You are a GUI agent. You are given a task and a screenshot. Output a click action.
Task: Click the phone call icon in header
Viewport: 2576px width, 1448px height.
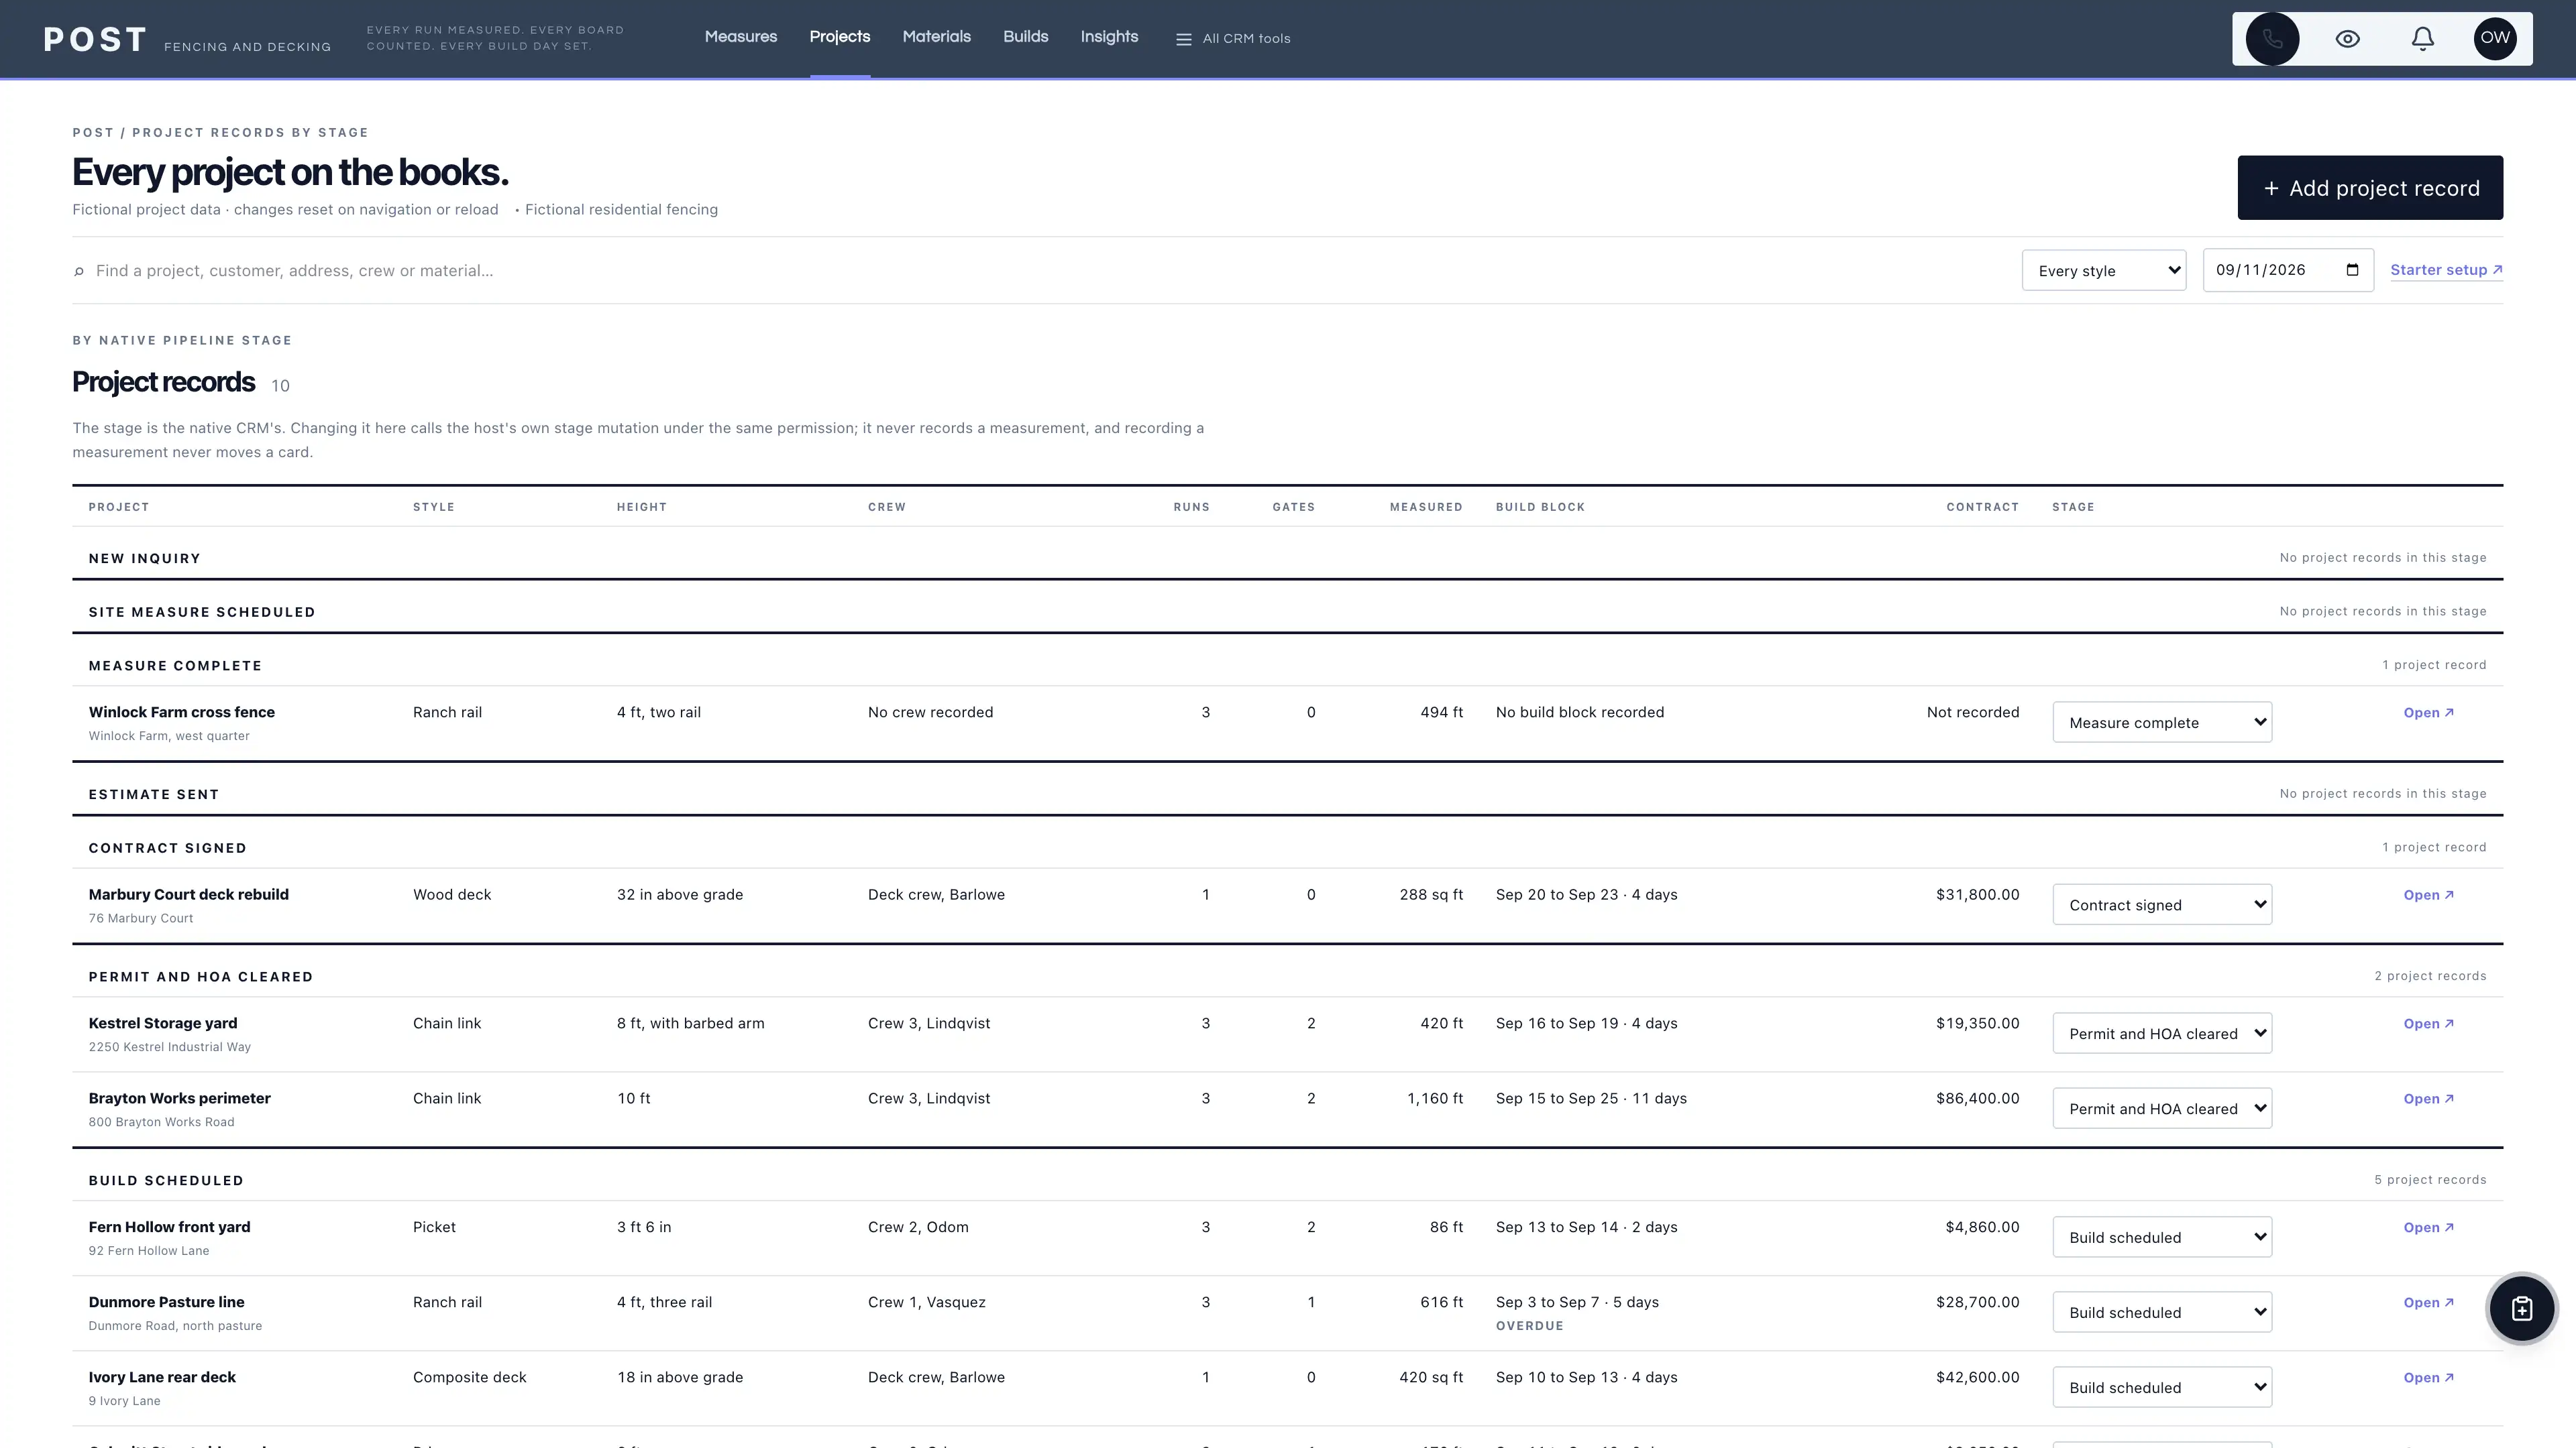click(2272, 39)
